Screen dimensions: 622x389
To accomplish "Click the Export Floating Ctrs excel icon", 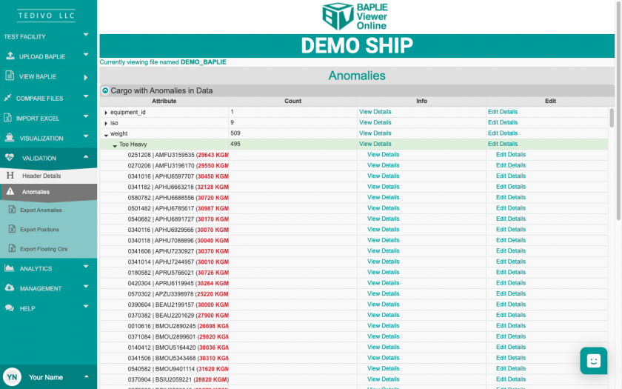I will [x=13, y=248].
